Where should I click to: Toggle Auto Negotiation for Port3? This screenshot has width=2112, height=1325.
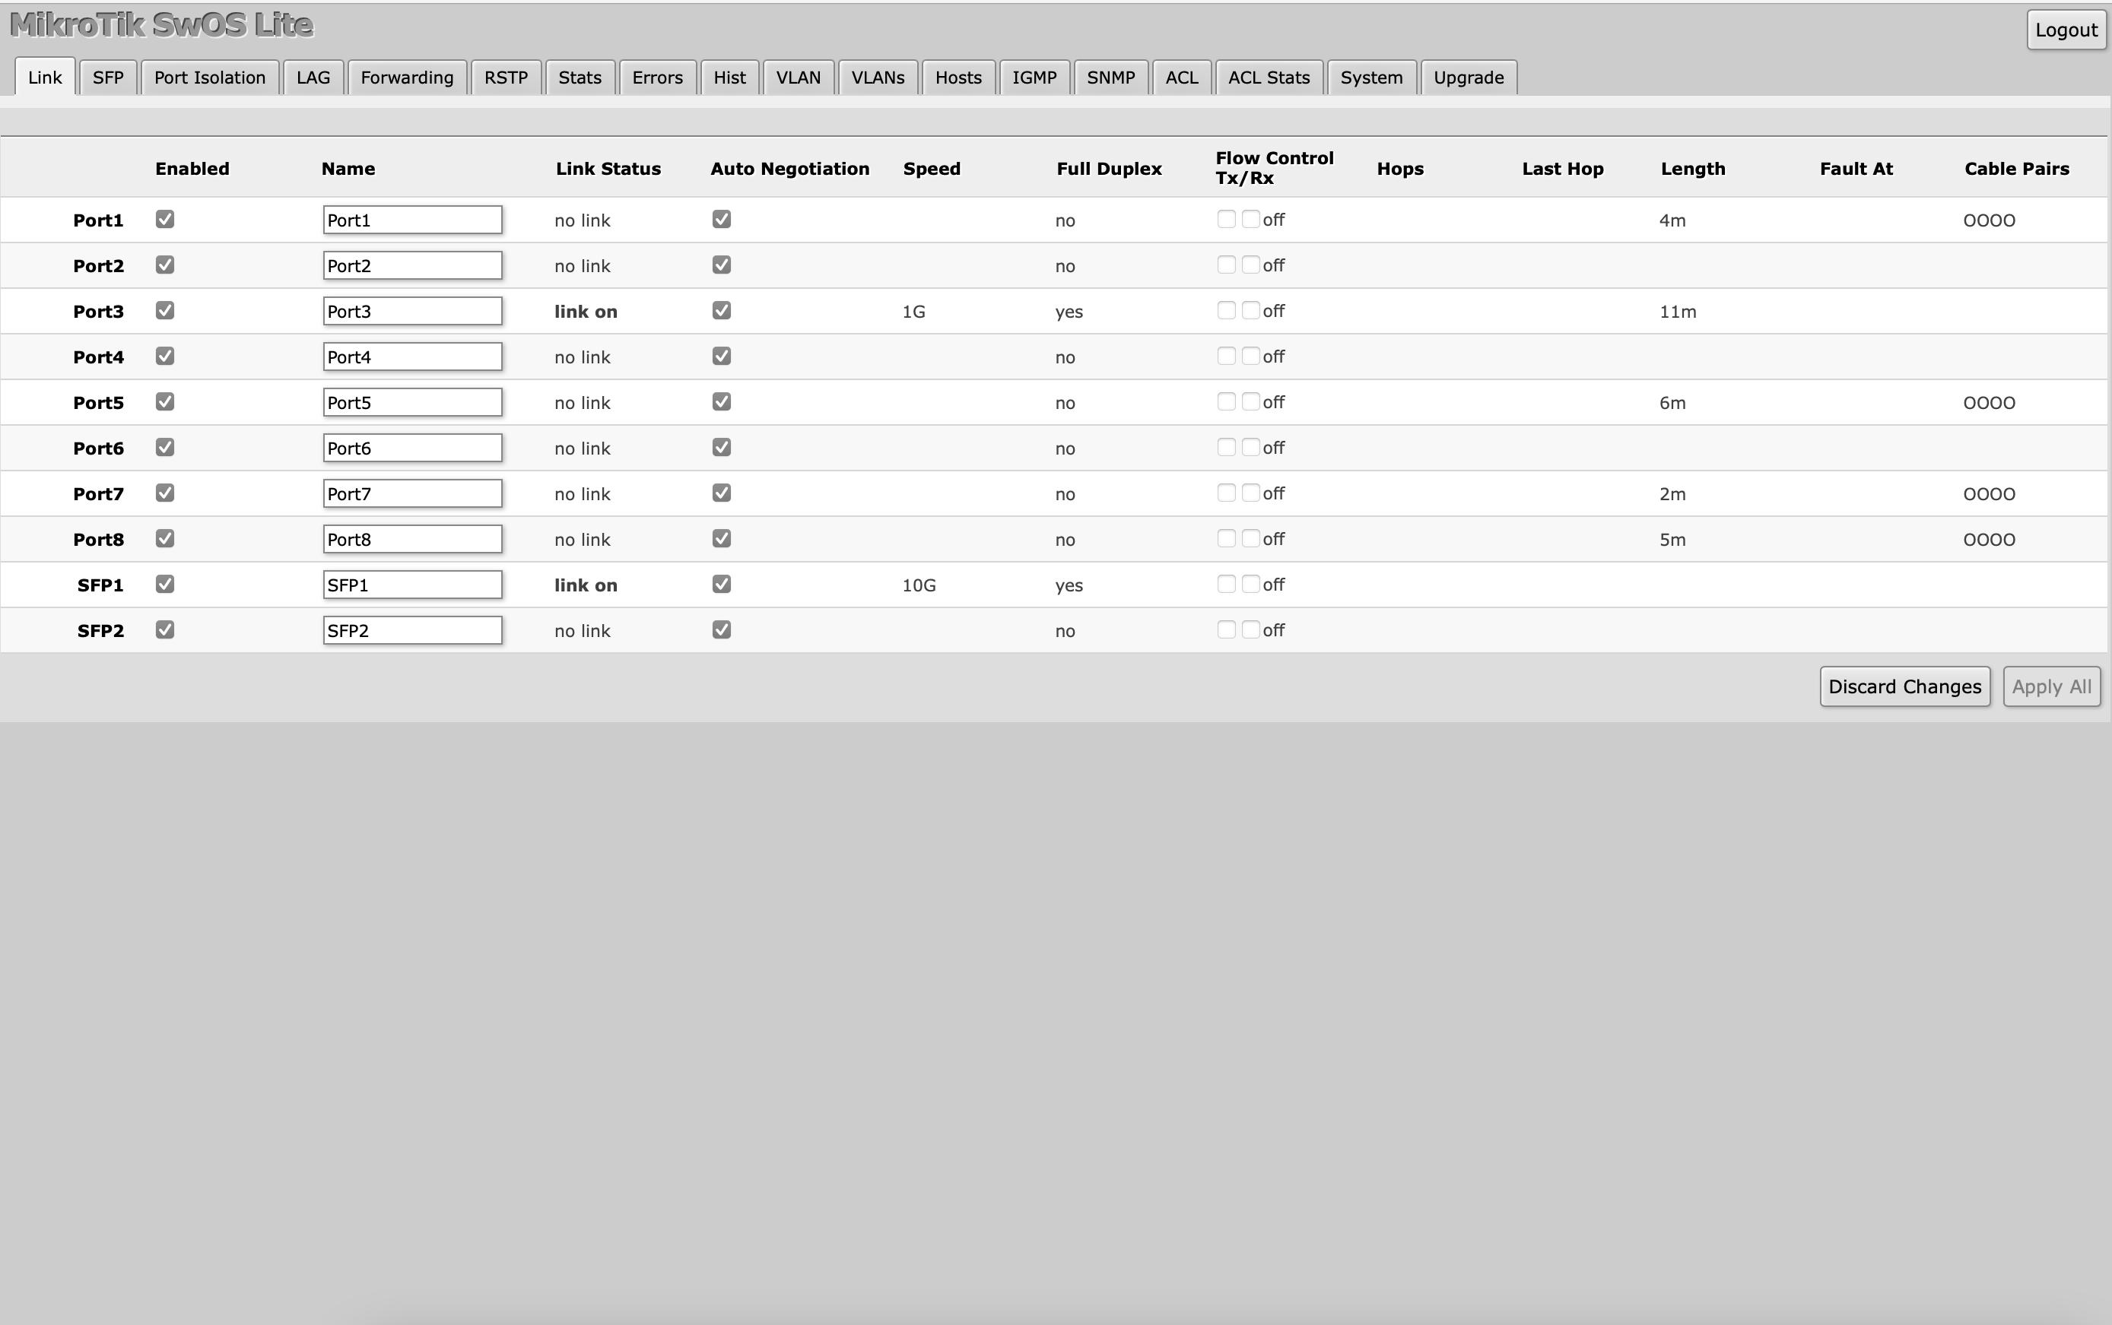click(x=722, y=310)
